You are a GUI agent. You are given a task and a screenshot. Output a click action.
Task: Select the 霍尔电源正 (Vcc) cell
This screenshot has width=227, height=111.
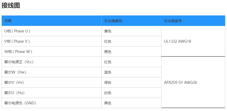[19, 62]
